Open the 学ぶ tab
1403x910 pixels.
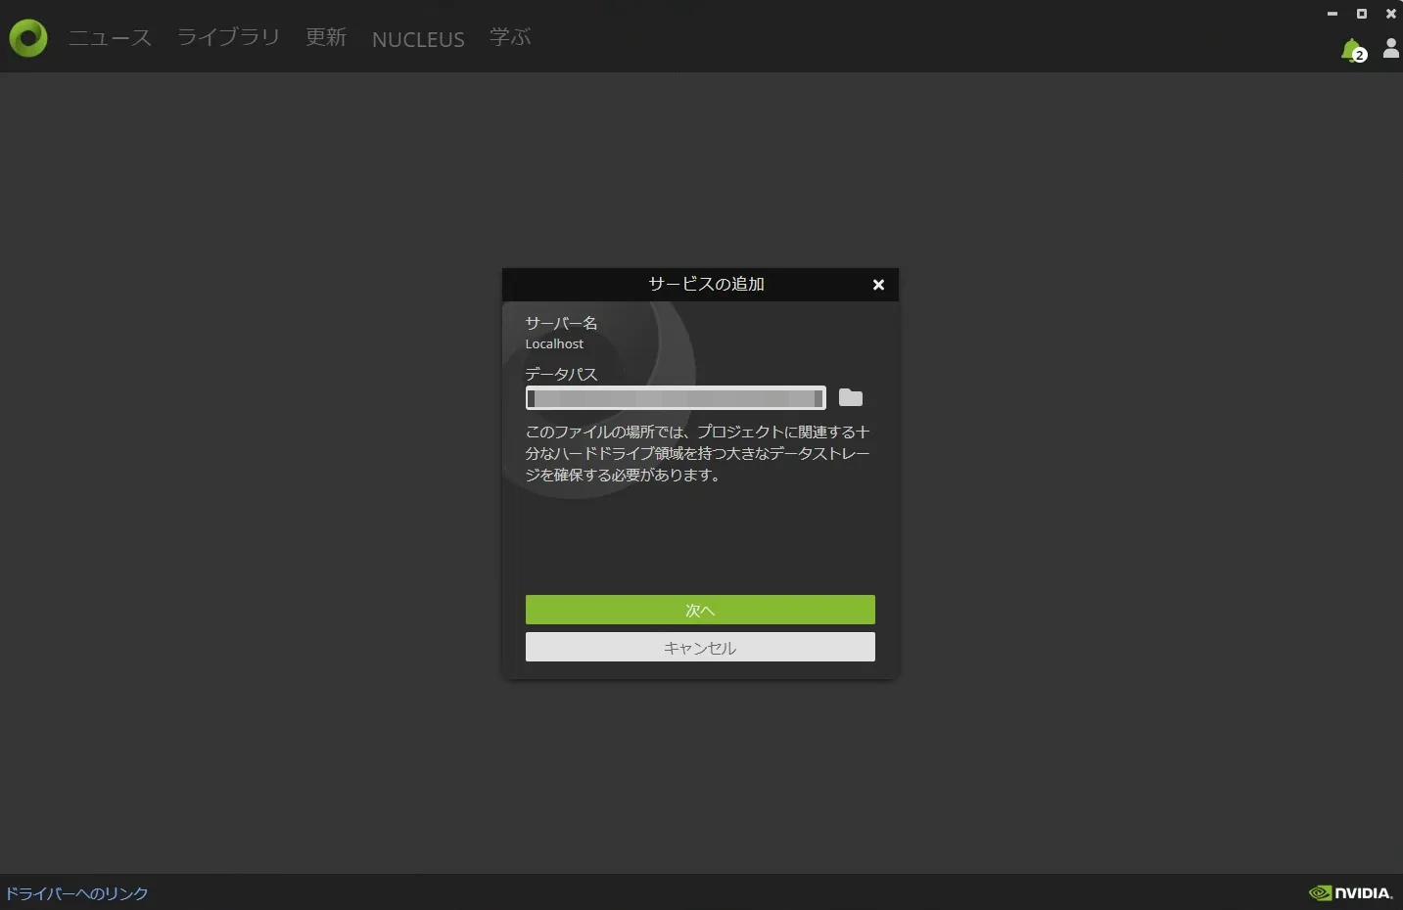coord(510,37)
